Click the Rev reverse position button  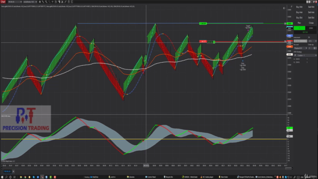tap(299, 23)
